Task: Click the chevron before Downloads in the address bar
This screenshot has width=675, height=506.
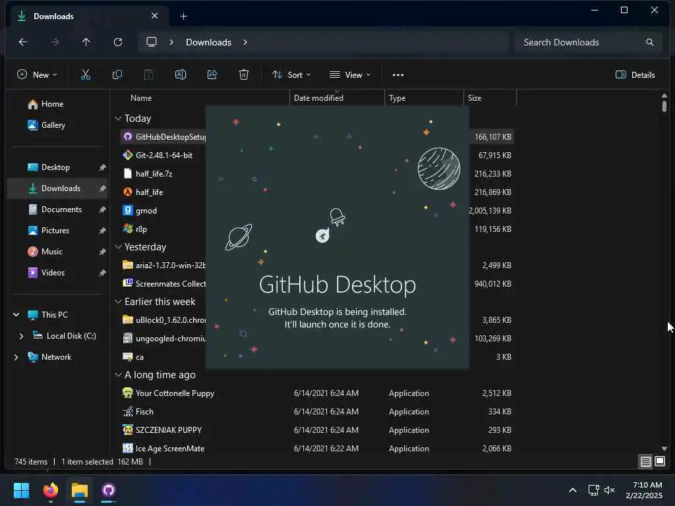Action: [x=171, y=42]
